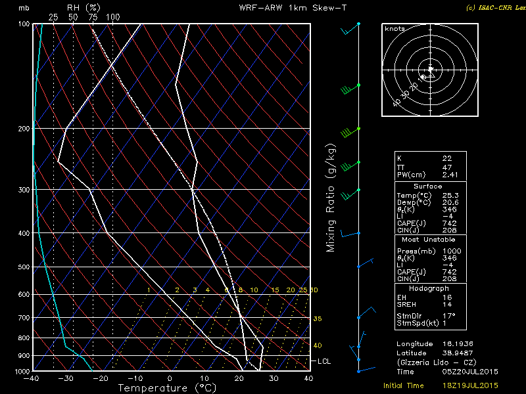
Task: Click the hodograph ring label 40
Action: [397, 102]
